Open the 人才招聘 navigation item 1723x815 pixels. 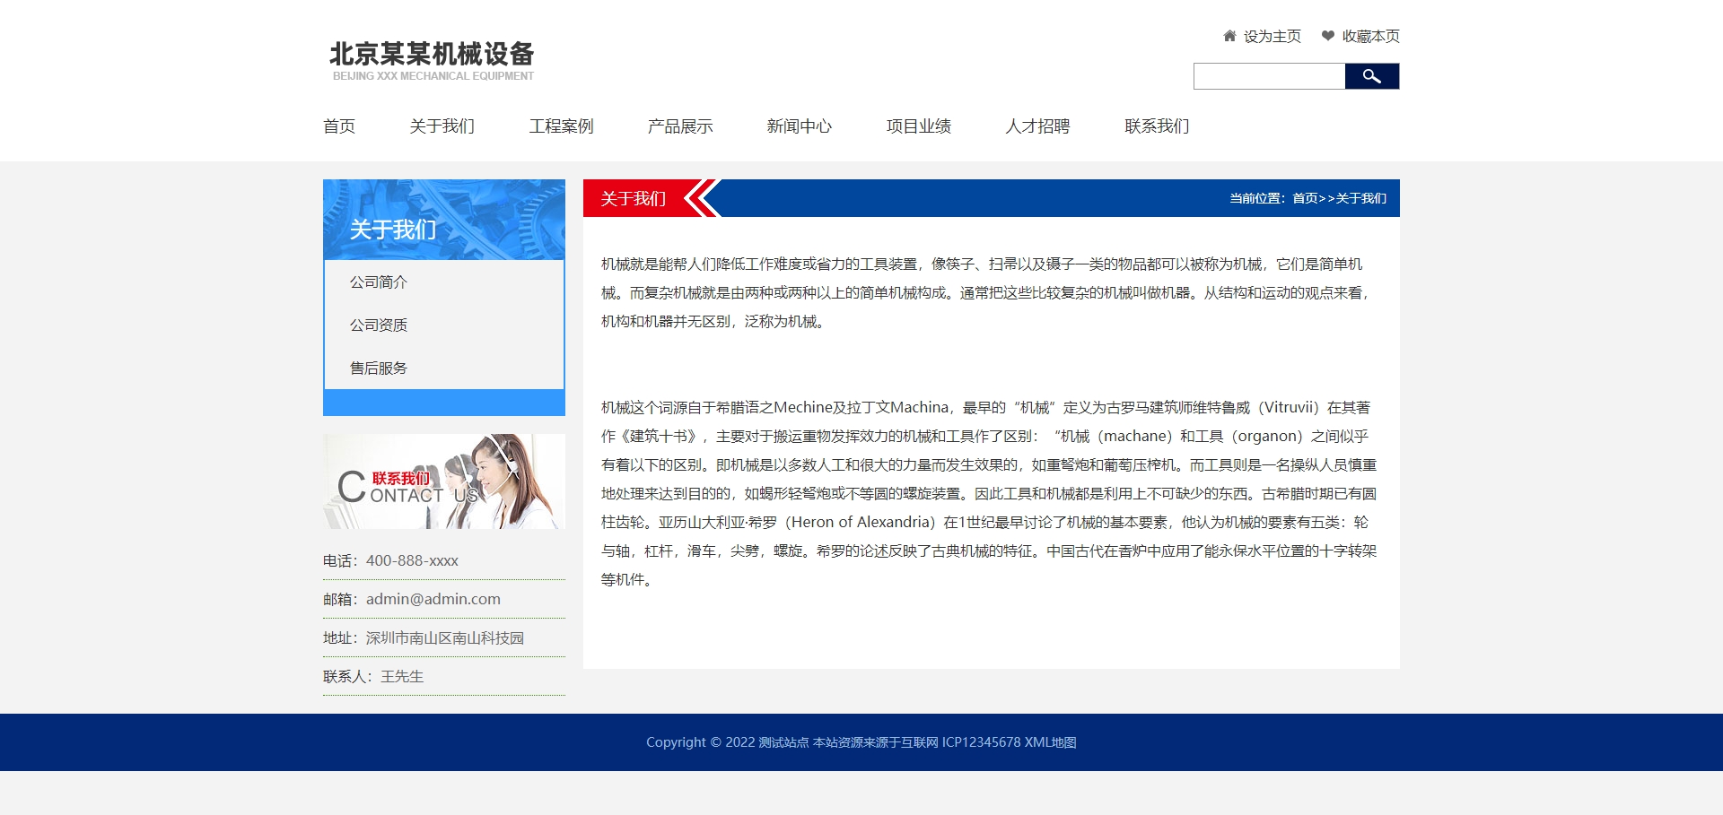click(x=1037, y=126)
